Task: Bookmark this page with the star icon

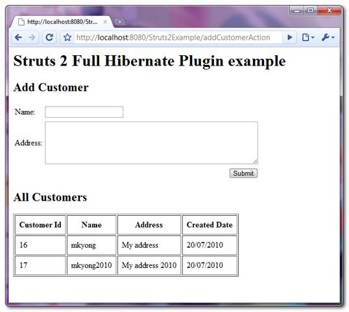Action: pos(67,37)
